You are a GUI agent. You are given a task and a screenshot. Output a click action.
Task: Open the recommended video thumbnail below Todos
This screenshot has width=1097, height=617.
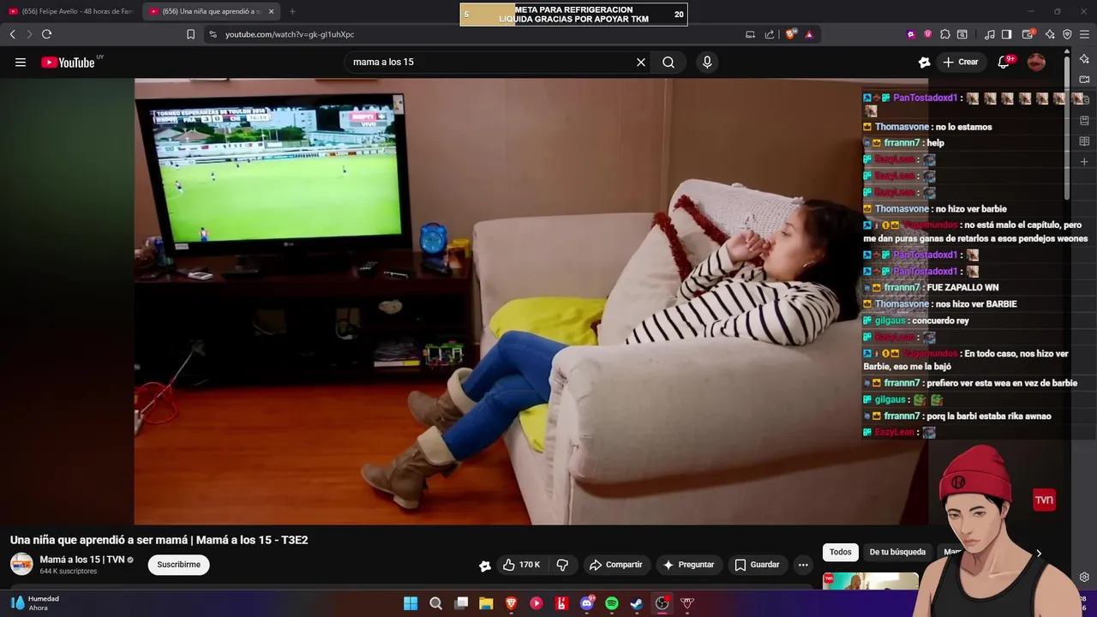click(x=870, y=581)
